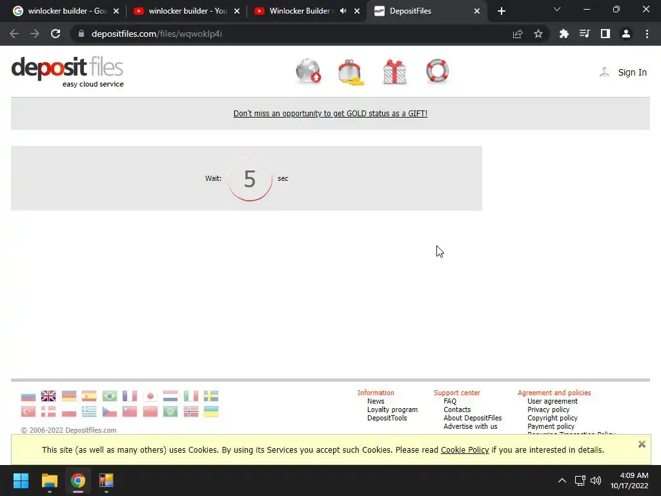Screen dimensions: 661x496
Task: Open the Loyalty program link
Action: [x=392, y=409]
